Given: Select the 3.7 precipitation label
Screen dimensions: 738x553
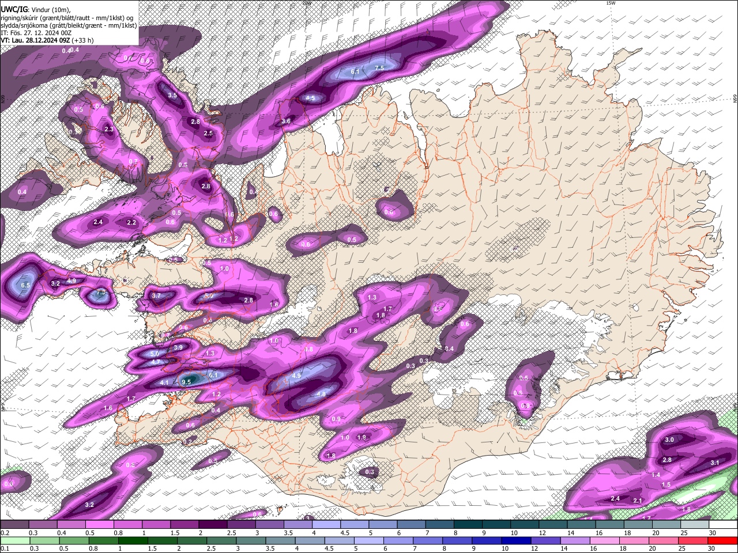Looking at the screenshot, I should 156,296.
